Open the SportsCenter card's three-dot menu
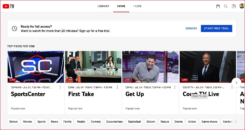 [60, 87]
